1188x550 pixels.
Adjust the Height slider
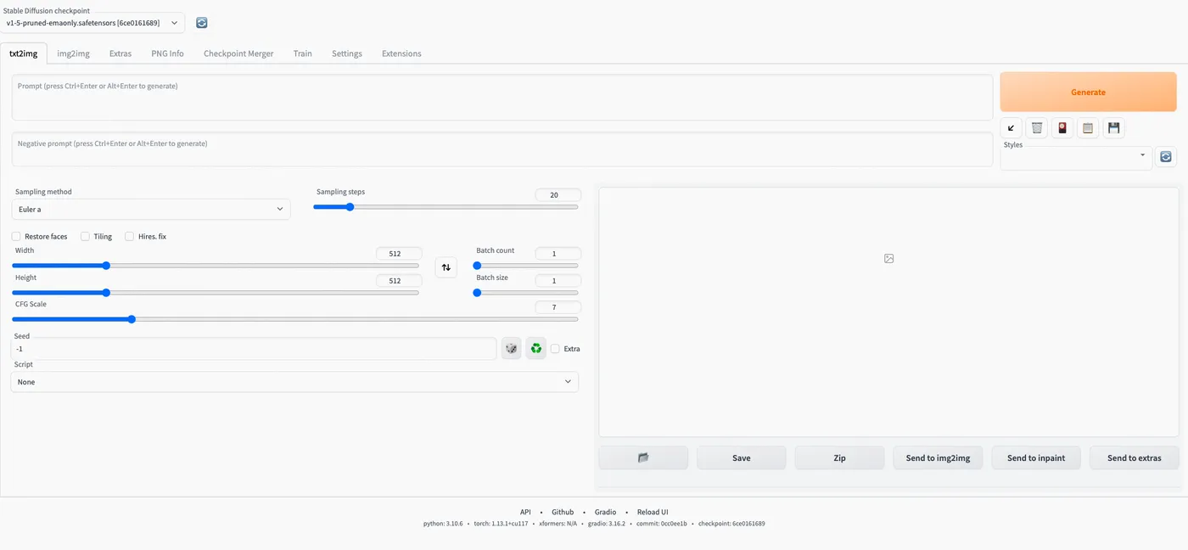click(x=215, y=293)
